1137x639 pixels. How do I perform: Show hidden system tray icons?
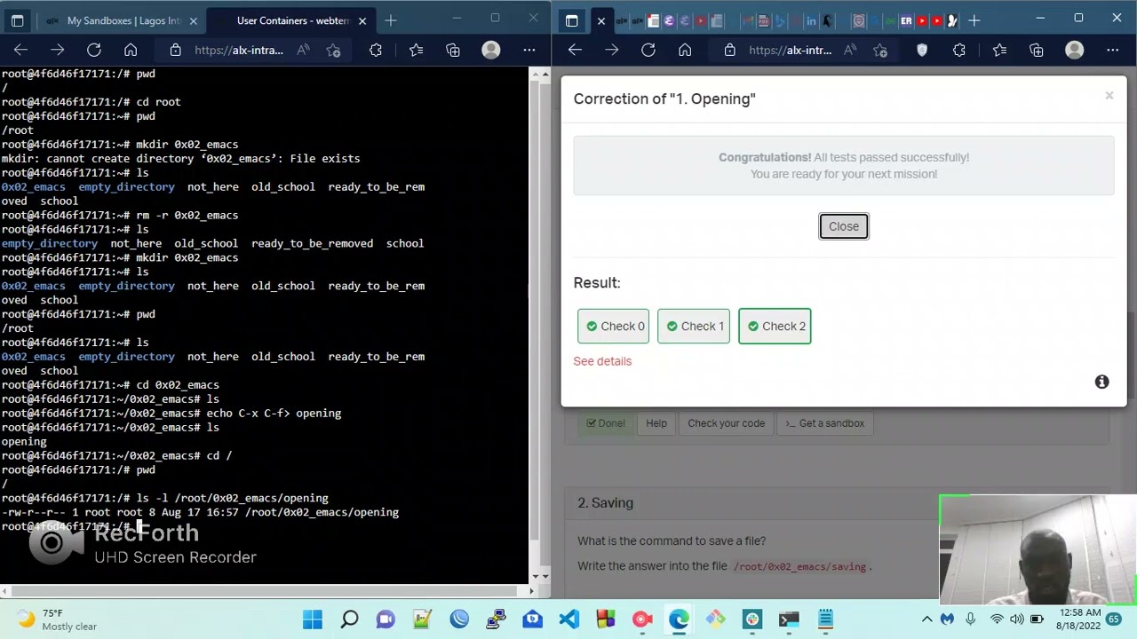[x=926, y=619]
